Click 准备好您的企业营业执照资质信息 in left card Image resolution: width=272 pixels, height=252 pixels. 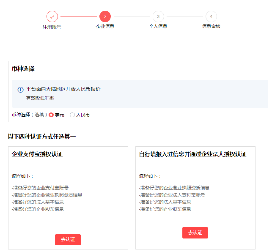coord(47,195)
